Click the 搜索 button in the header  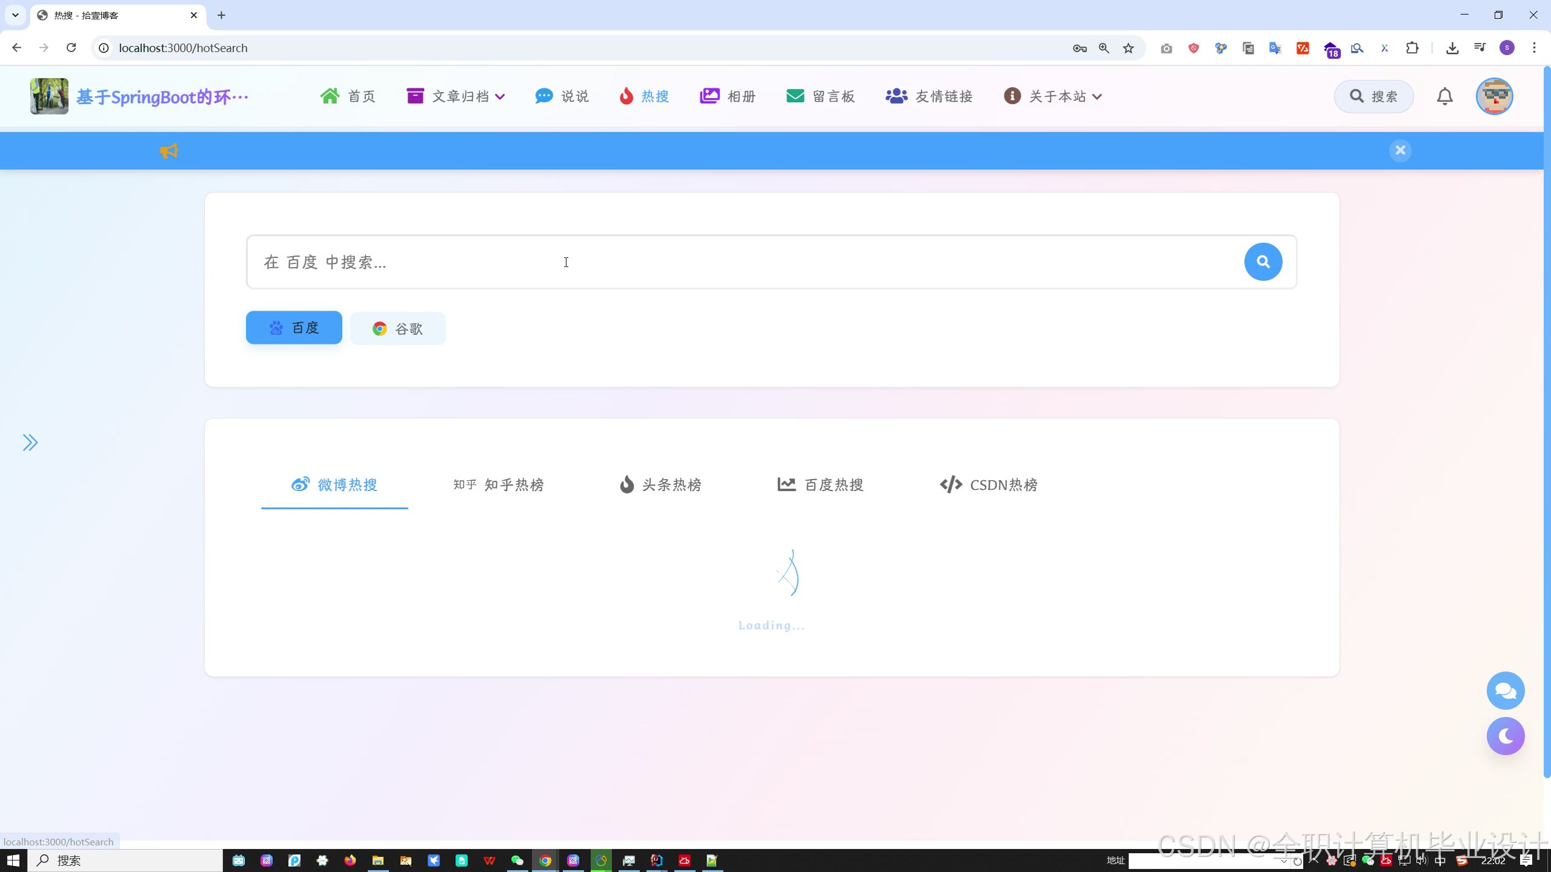coord(1373,96)
